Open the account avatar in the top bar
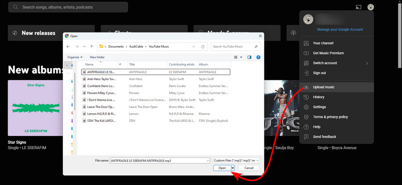The width and height of the screenshot is (402, 185). point(370,7)
